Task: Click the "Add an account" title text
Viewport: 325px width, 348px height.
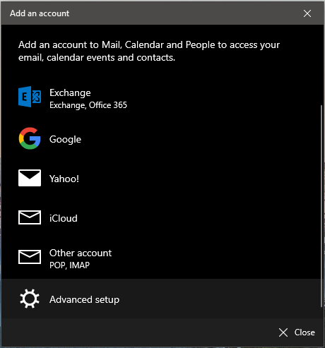Action: click(40, 13)
